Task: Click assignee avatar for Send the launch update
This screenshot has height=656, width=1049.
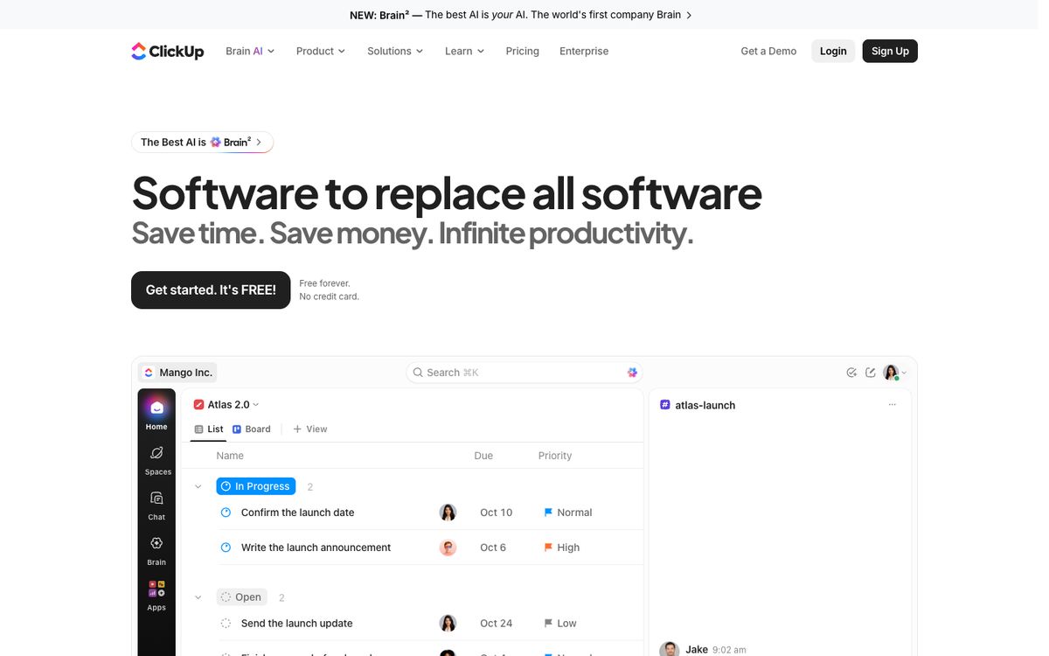Action: pos(448,624)
